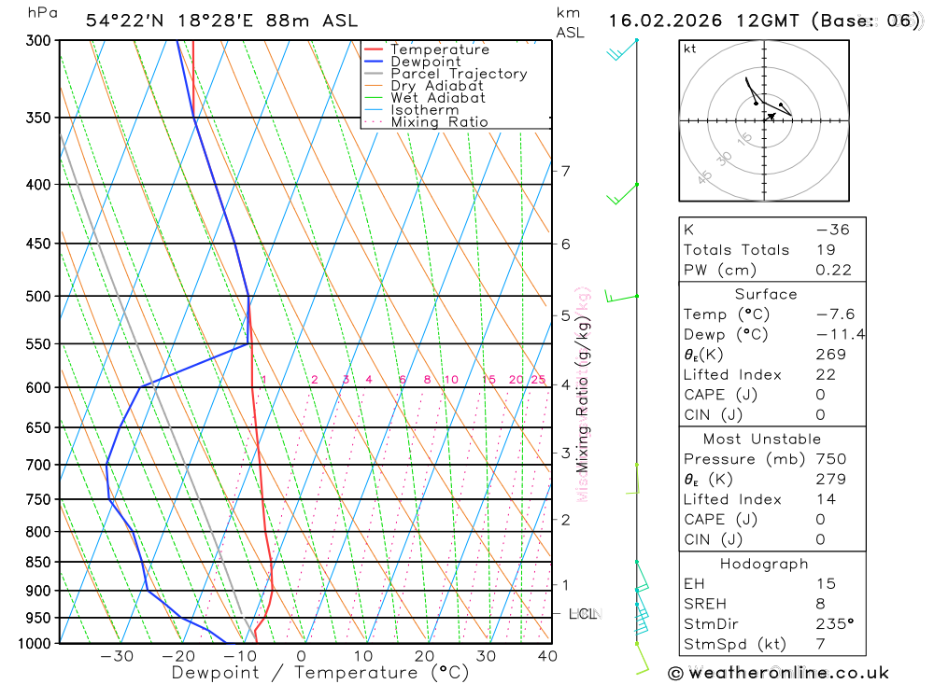Click the 40 temperature axis tick label
The image size is (934, 684).
(x=546, y=656)
